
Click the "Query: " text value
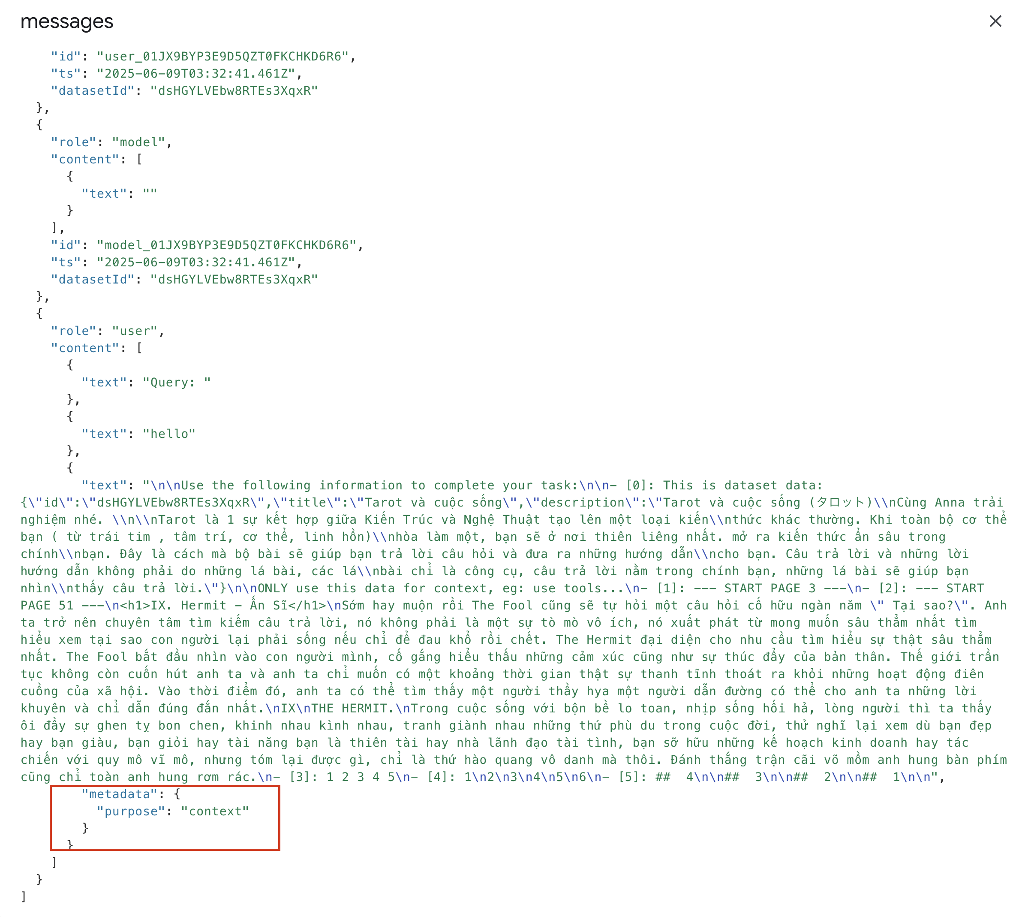pos(176,382)
